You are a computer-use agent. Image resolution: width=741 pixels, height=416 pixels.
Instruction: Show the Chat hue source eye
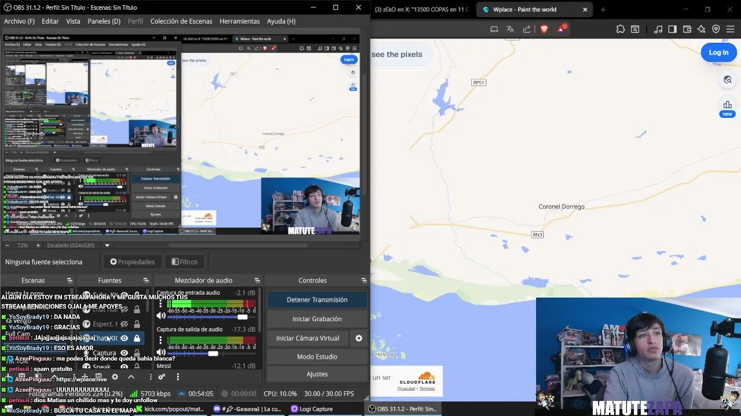coord(124,309)
